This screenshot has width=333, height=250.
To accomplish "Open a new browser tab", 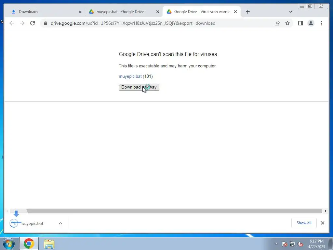I will [x=247, y=12].
